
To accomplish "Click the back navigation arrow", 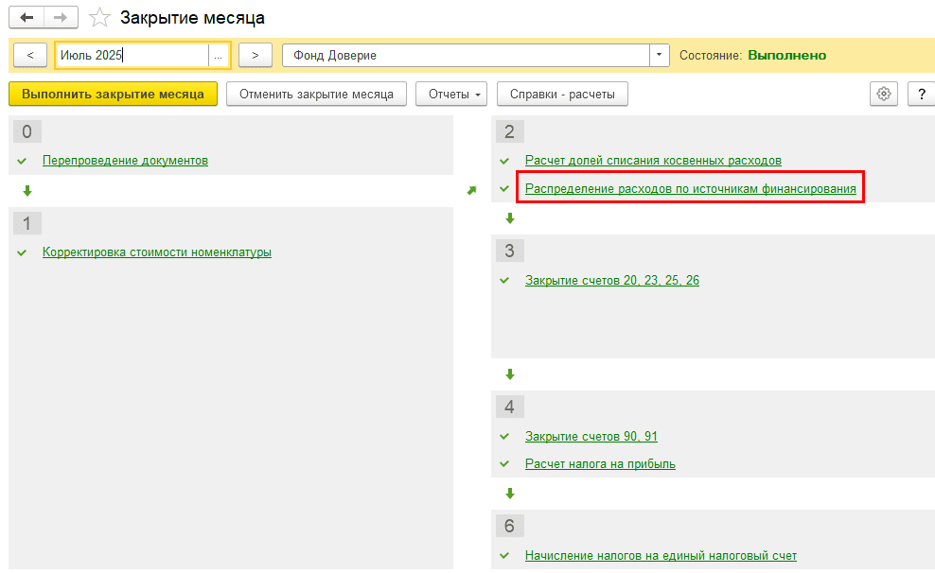I will point(26,18).
